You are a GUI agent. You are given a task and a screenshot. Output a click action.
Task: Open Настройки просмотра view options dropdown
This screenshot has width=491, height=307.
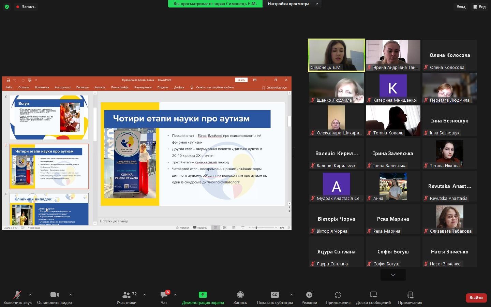coord(292,4)
